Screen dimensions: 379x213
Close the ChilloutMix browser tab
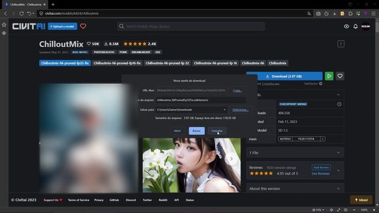[44, 4]
